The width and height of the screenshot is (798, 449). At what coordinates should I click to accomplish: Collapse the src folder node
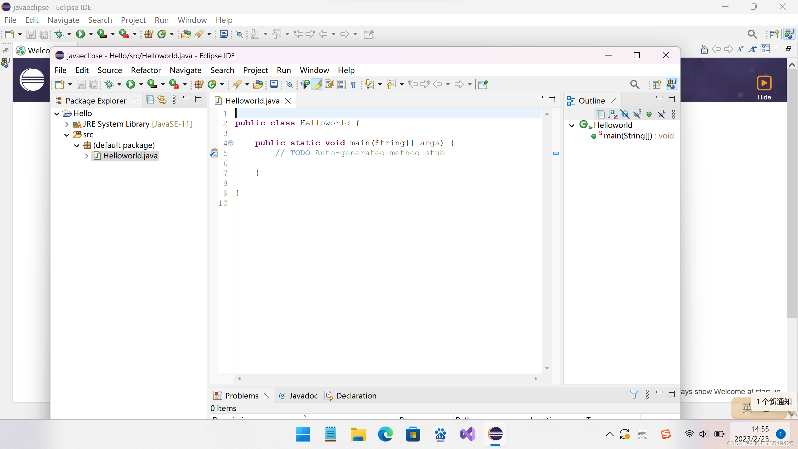(66, 135)
